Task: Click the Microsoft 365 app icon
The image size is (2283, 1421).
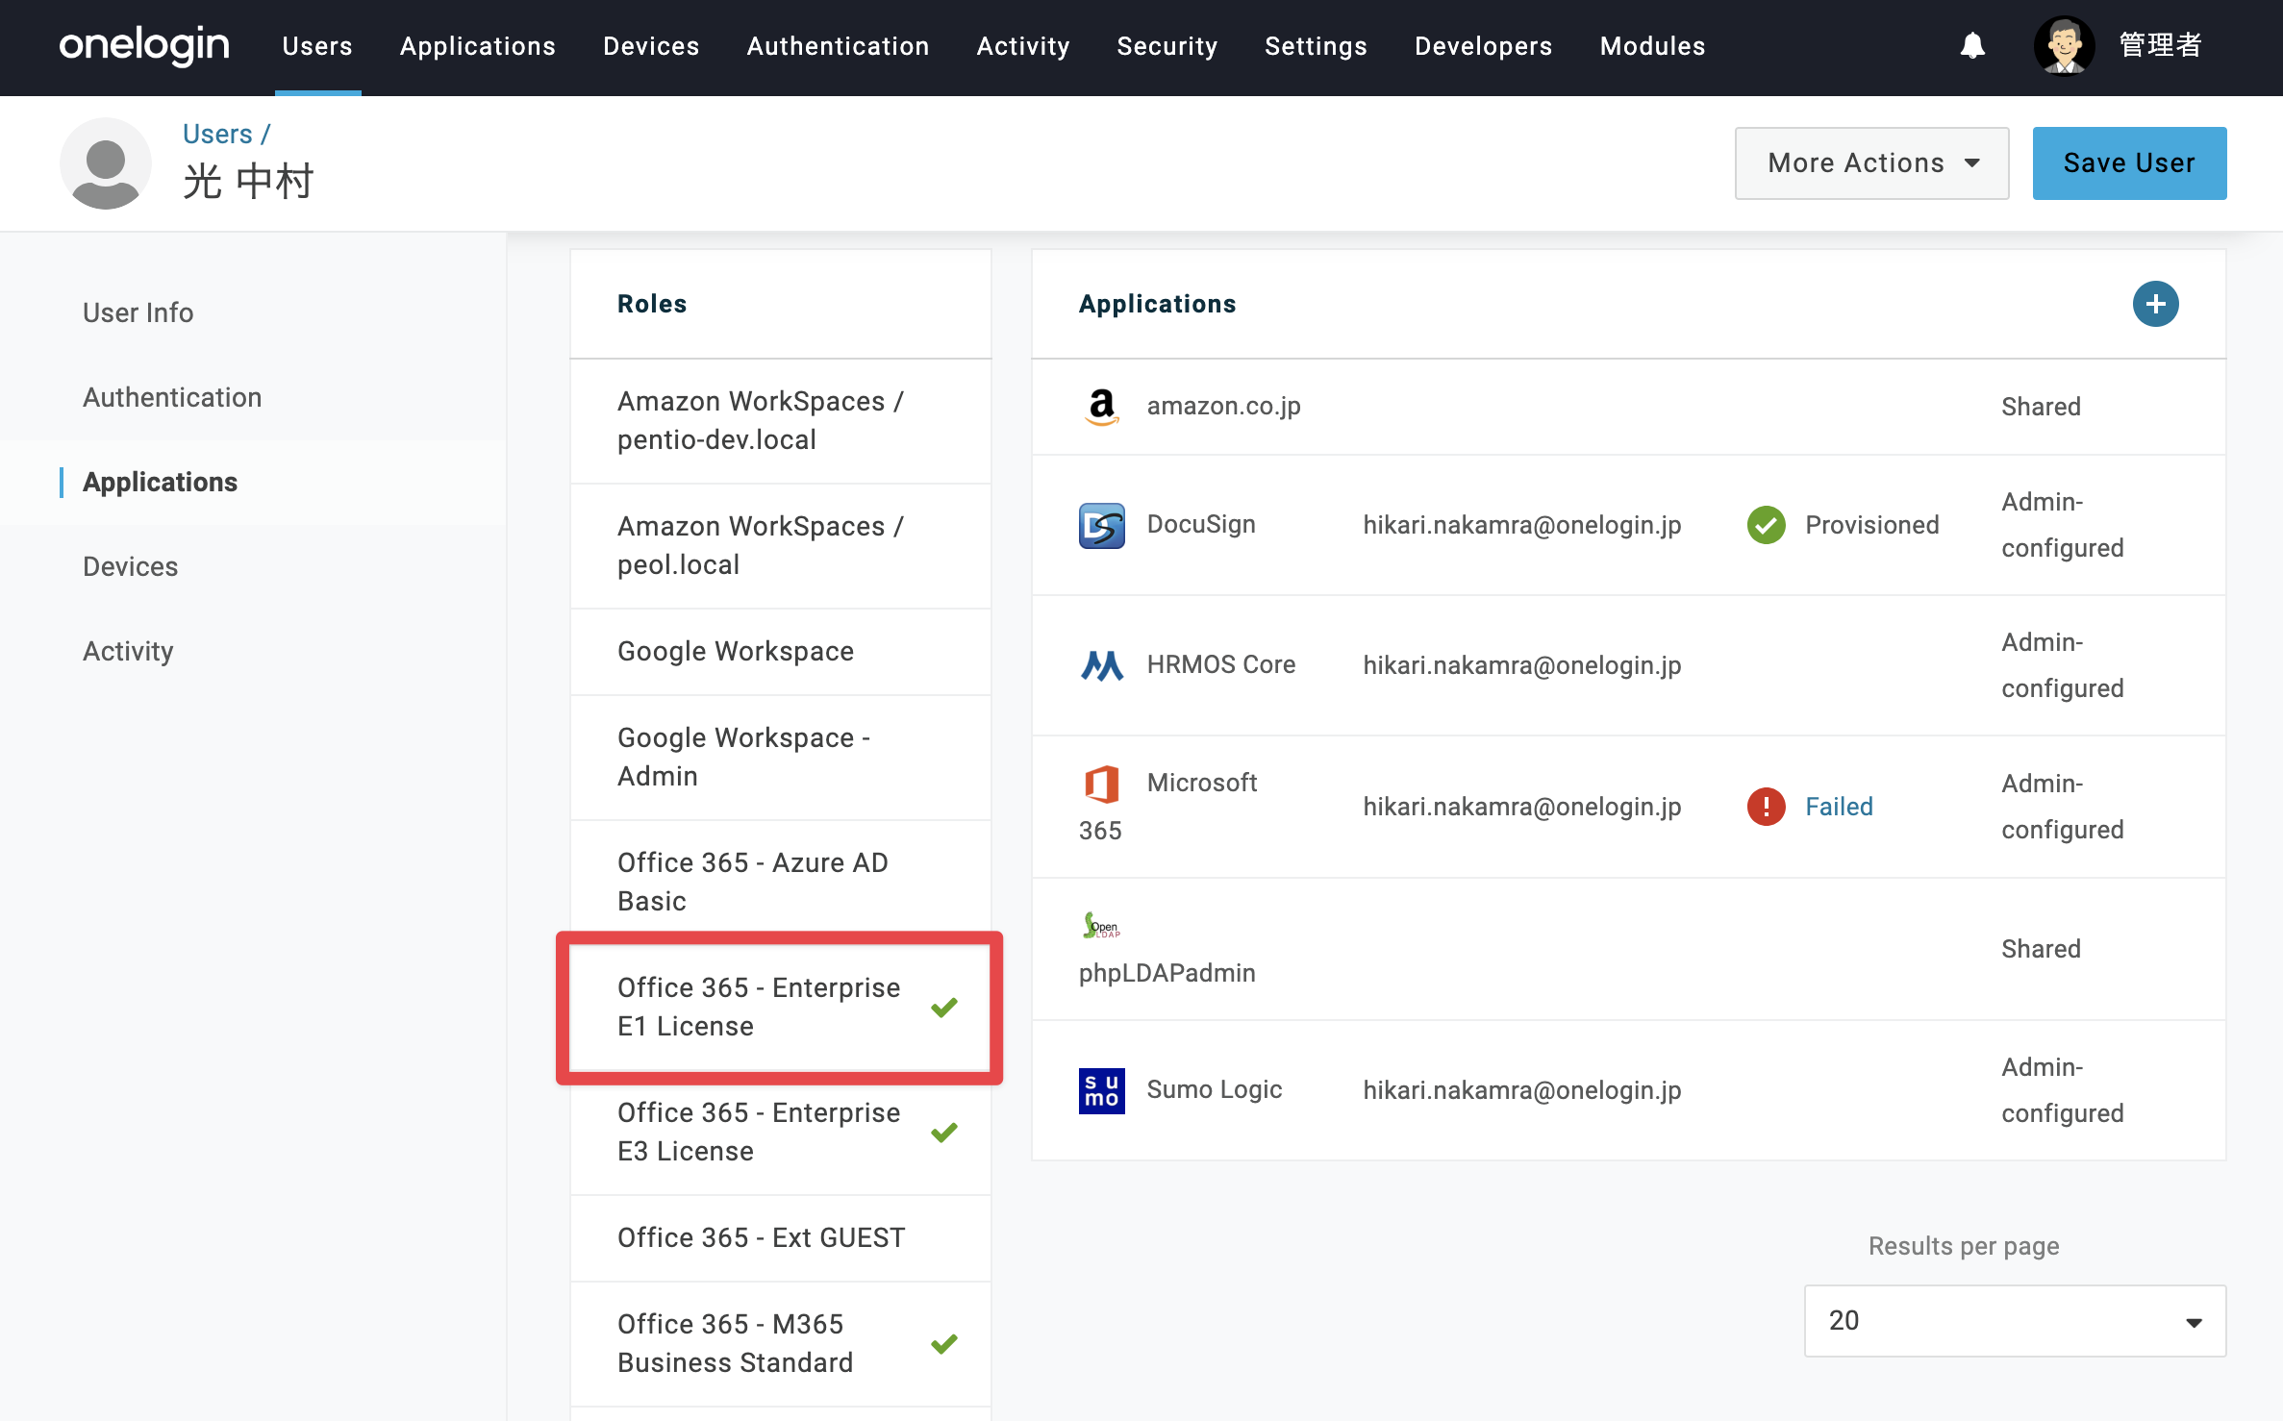Action: click(1101, 784)
